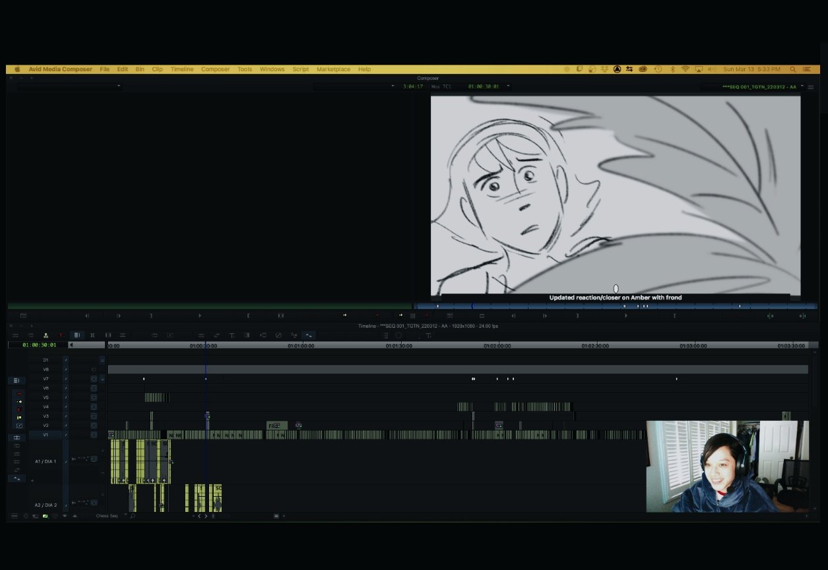The height and width of the screenshot is (570, 828).
Task: Open Dropbox from the macOS menu bar
Action: (605, 69)
